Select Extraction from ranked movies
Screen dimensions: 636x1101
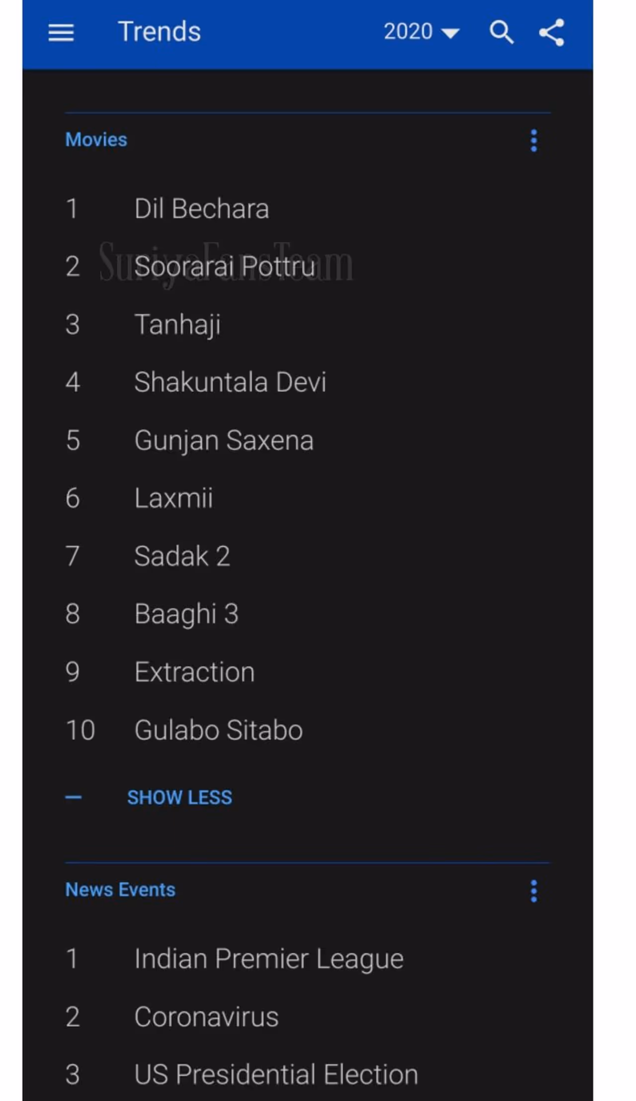(x=194, y=672)
